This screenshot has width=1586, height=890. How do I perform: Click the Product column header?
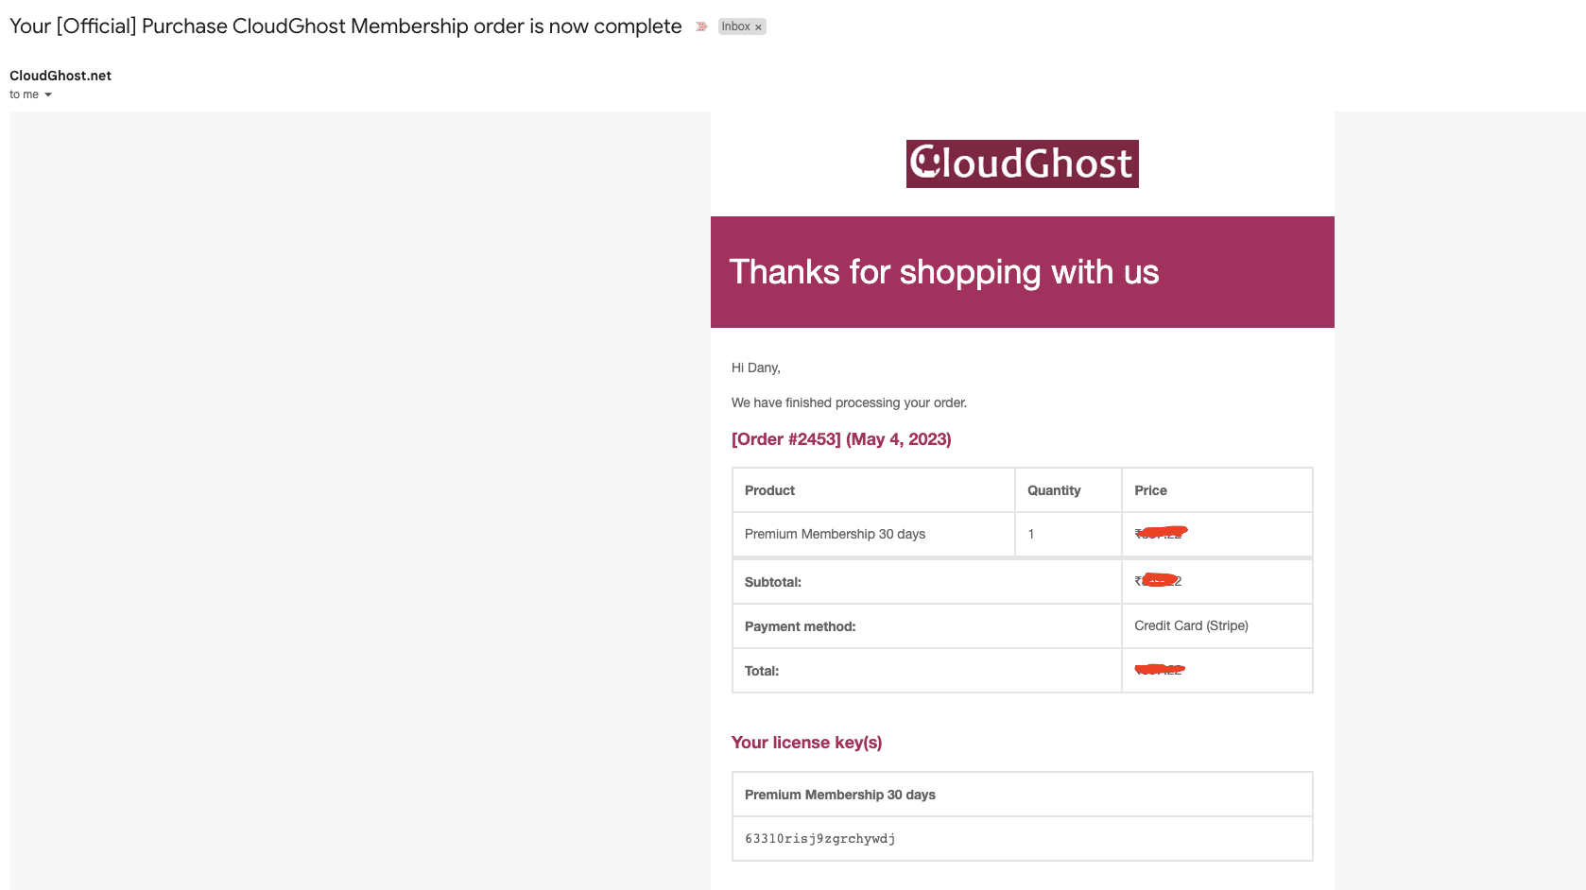[769, 490]
